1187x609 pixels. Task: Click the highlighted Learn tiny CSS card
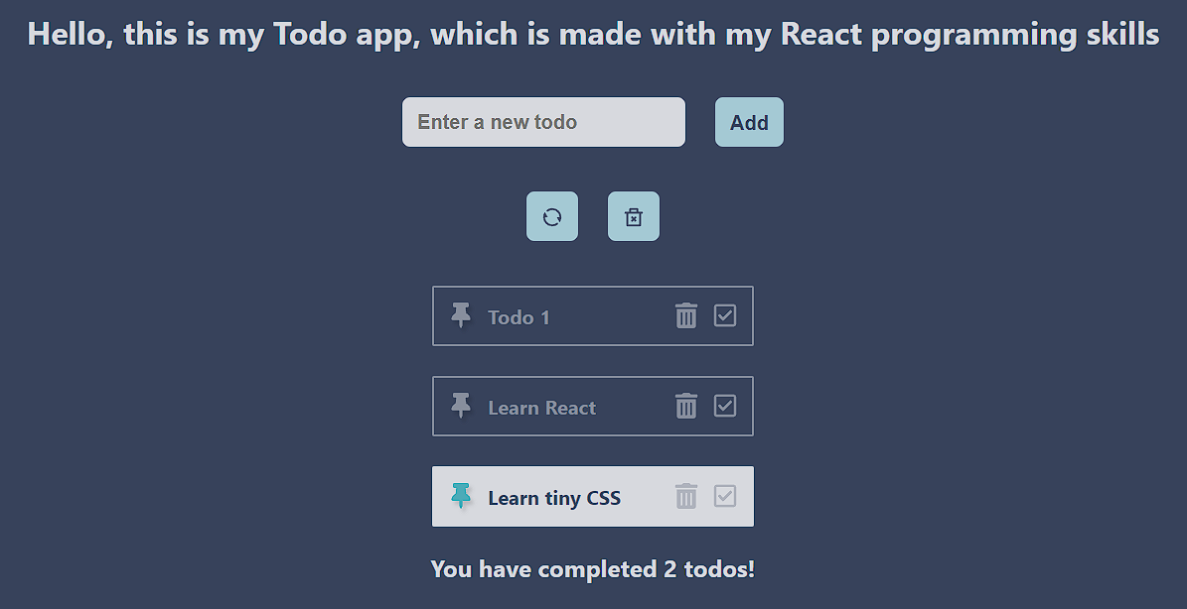pos(593,496)
